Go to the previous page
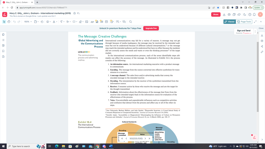The height and width of the screenshot is (149, 265). (126, 139)
